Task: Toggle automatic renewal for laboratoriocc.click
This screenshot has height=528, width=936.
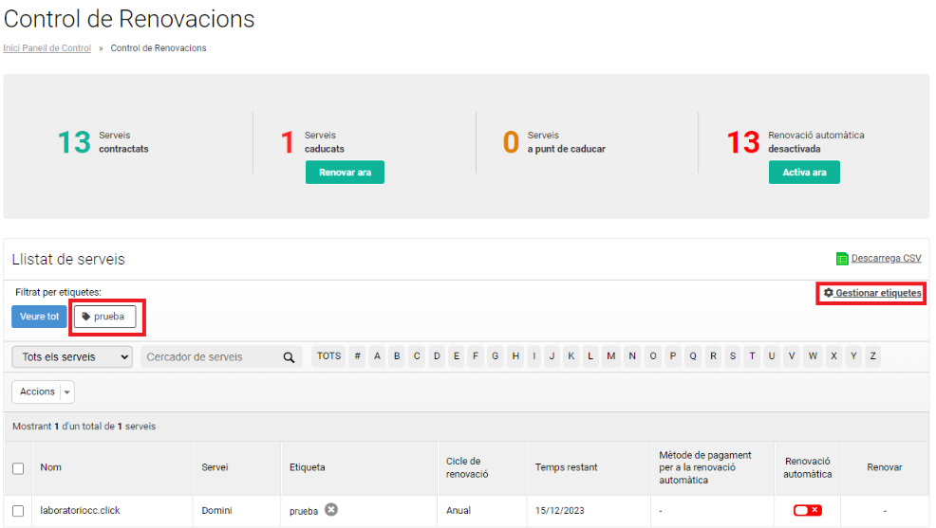Action: pos(808,510)
